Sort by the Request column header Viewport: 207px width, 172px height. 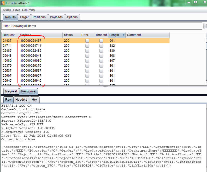(10, 35)
